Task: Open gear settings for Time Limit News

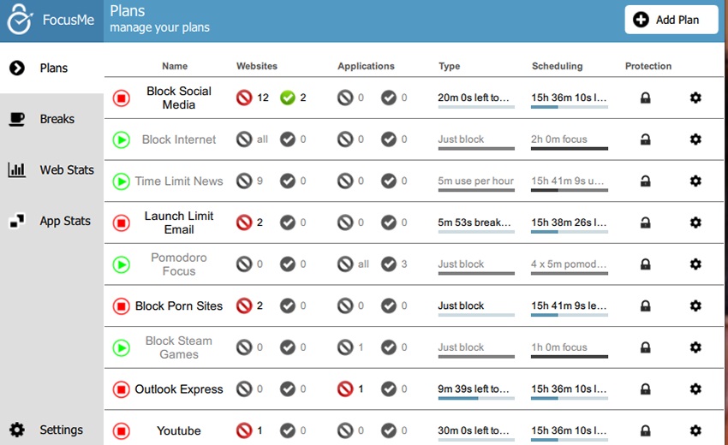Action: [695, 181]
